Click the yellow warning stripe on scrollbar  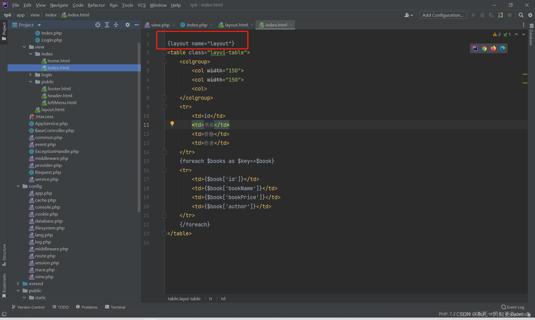tap(525, 74)
